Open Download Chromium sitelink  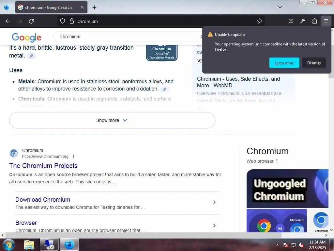click(x=43, y=200)
